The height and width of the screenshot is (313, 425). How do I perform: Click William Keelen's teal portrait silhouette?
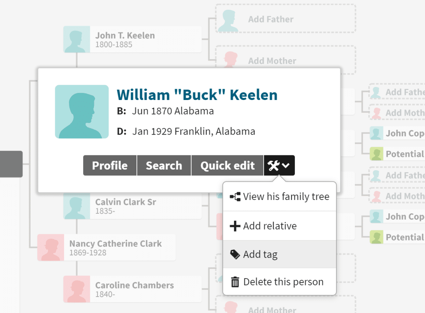coord(82,112)
